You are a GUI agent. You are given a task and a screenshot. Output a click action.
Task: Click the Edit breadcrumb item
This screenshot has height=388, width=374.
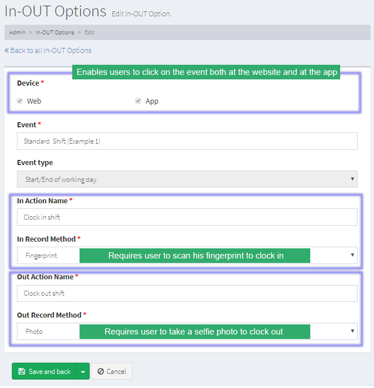tap(89, 33)
